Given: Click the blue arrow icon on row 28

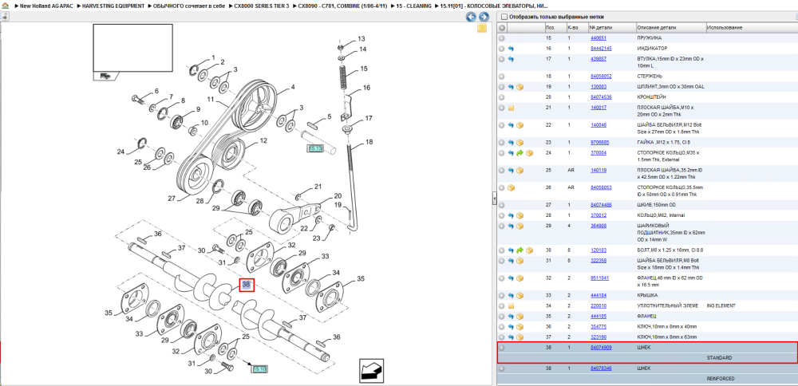Looking at the screenshot, I should pos(511,215).
